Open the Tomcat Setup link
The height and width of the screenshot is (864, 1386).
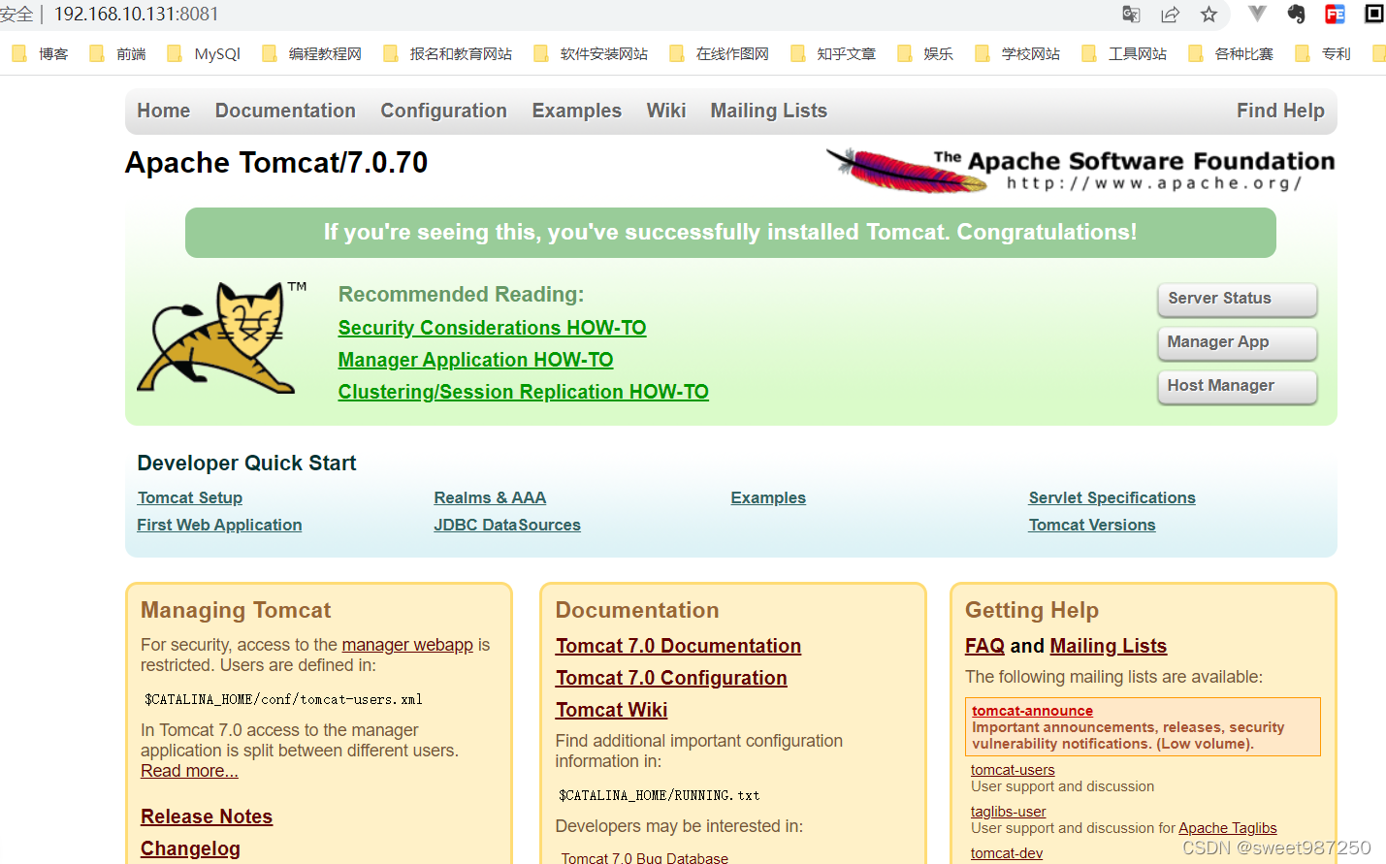tap(189, 497)
